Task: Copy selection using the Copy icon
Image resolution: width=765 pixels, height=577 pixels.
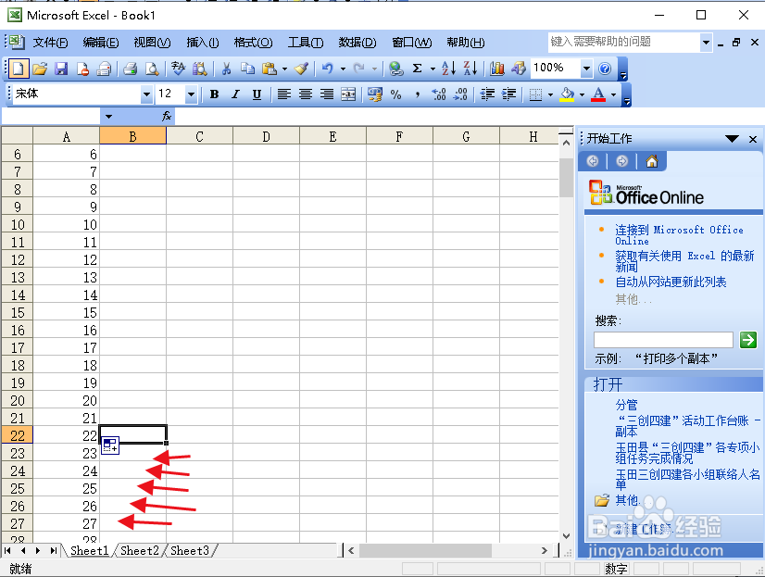Action: coord(248,69)
